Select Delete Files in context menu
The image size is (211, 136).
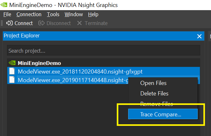click(154, 94)
